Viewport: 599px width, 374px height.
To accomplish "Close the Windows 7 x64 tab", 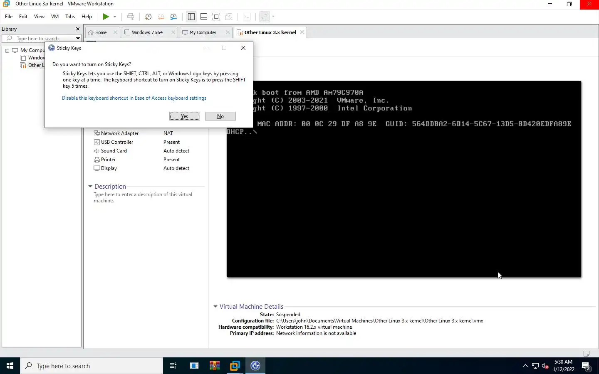I will (x=173, y=32).
